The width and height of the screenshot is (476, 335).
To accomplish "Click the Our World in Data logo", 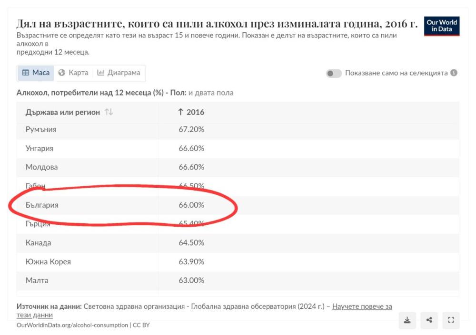I will tap(442, 26).
